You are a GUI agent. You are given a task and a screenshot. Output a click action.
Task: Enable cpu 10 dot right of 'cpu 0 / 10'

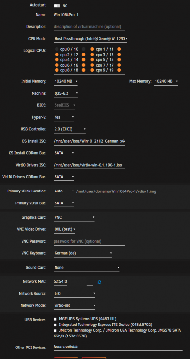pos(84,49)
